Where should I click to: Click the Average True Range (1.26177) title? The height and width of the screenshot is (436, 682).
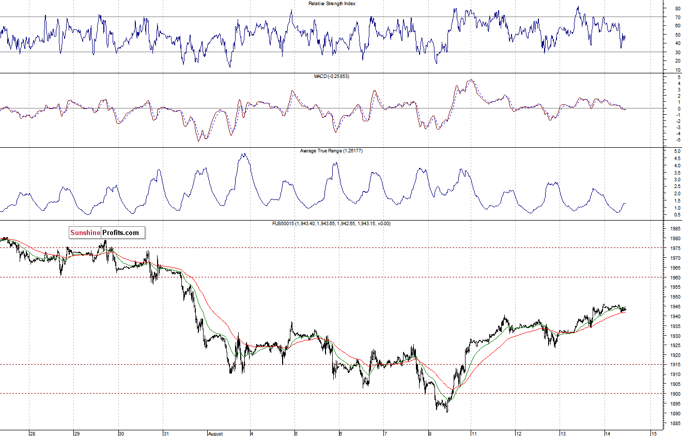[x=331, y=150]
